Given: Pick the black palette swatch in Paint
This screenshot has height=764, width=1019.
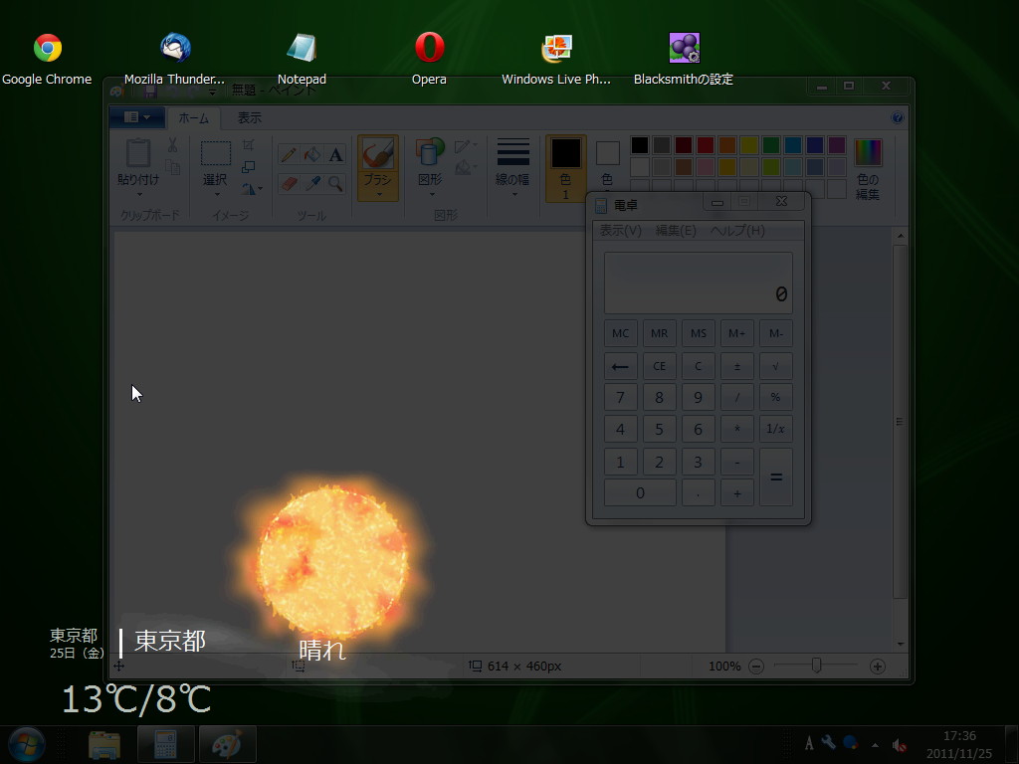Looking at the screenshot, I should click(640, 145).
